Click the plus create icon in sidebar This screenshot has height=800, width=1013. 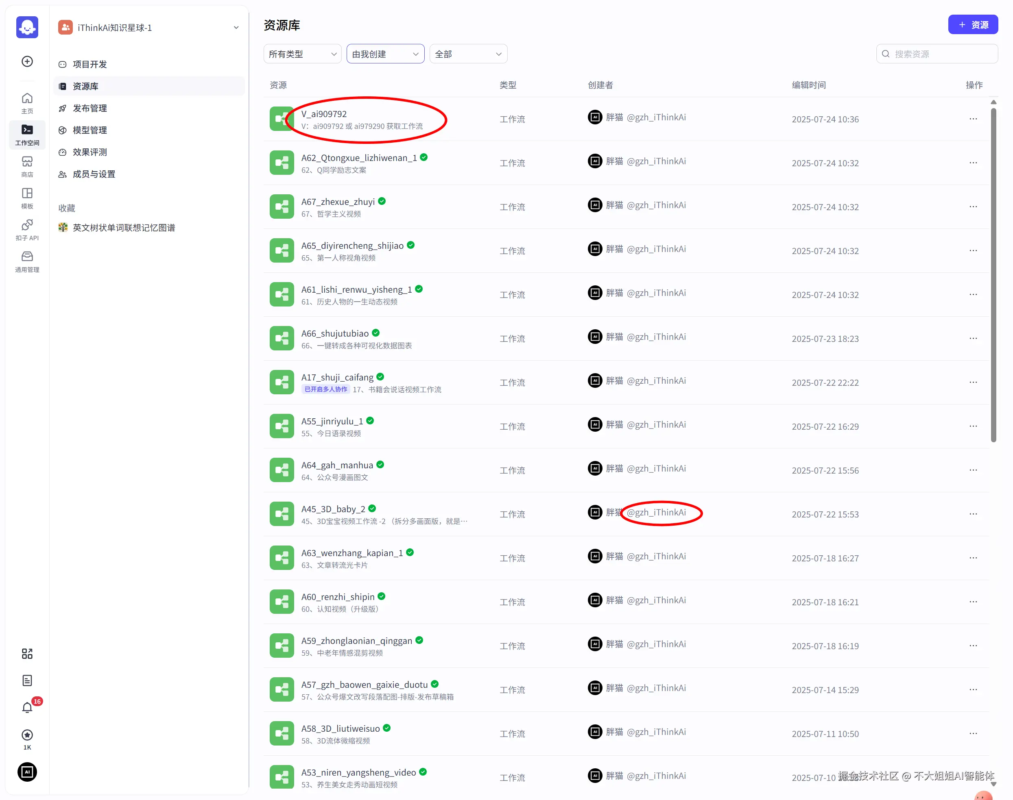coord(27,61)
